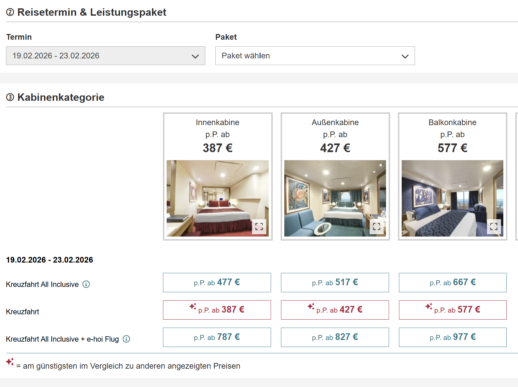Click the Innenkabine 387 € headline price

coord(218,148)
